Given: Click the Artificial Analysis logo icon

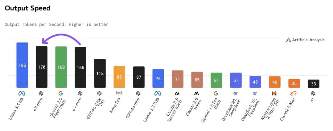Looking at the screenshot, I should [288, 40].
